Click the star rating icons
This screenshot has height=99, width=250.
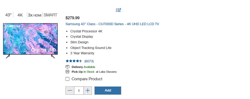(74, 61)
